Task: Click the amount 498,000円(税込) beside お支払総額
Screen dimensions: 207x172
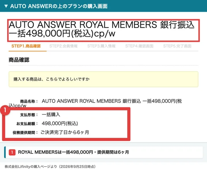Action: (60, 124)
